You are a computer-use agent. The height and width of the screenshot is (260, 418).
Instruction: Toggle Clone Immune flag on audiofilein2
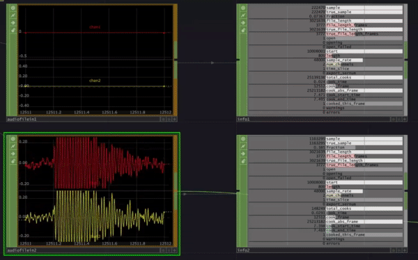pyautogui.click(x=13, y=147)
